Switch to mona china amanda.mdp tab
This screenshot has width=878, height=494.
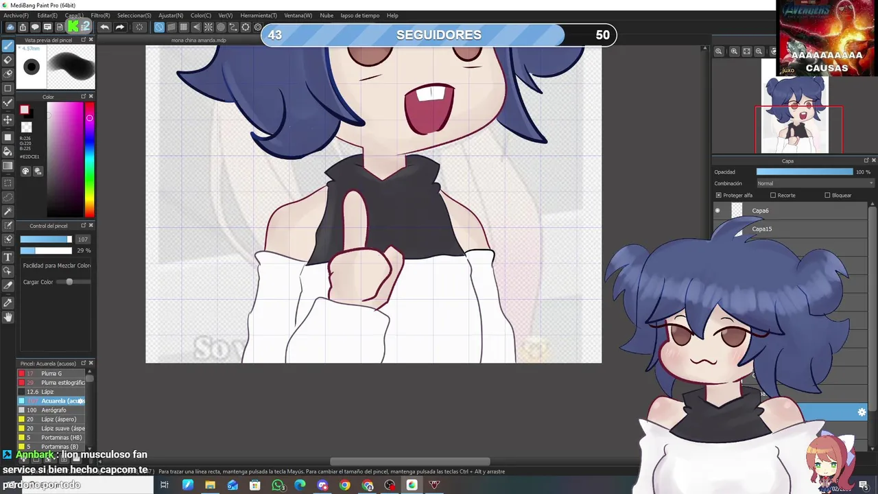click(x=199, y=40)
